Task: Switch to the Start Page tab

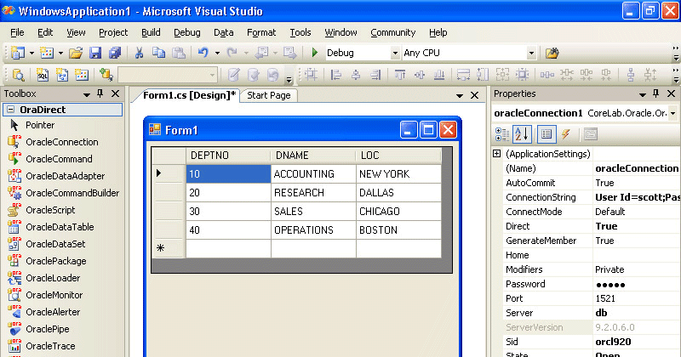Action: pos(268,95)
